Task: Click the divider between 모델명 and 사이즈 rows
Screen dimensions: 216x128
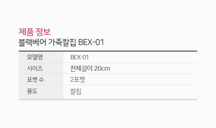Action: click(x=108, y=63)
